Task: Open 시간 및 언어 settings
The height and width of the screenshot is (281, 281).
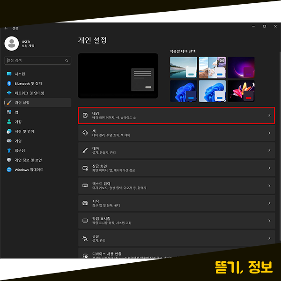Action: click(x=37, y=131)
